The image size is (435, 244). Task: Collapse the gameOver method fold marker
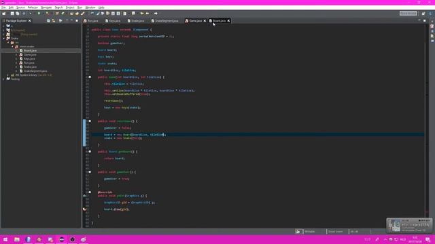(90, 171)
